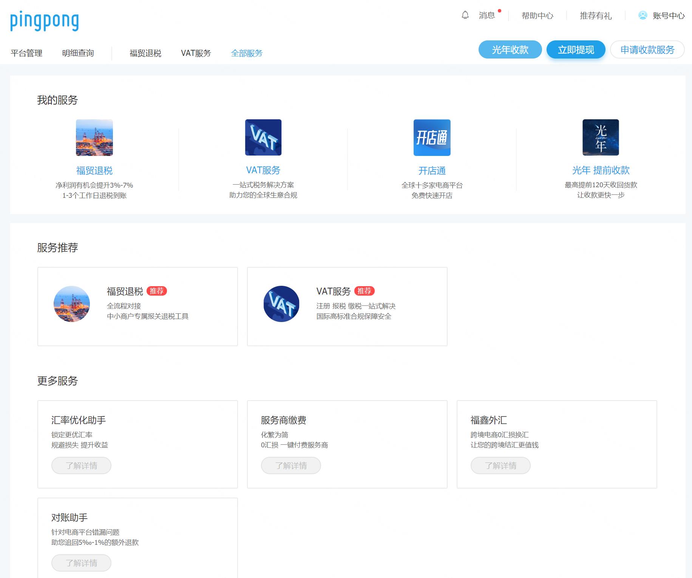
Task: Select 服务商缴费 card title
Action: [x=284, y=420]
